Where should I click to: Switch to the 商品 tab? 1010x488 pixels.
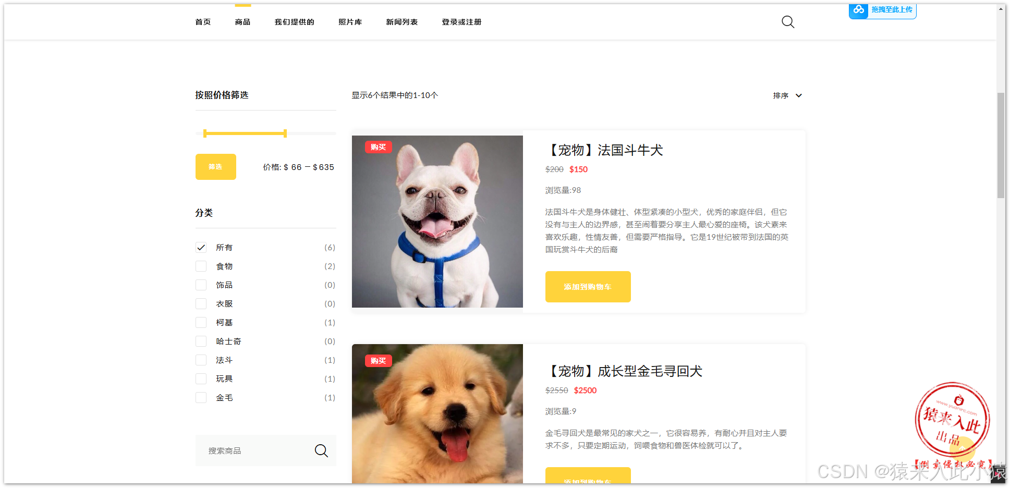(242, 22)
